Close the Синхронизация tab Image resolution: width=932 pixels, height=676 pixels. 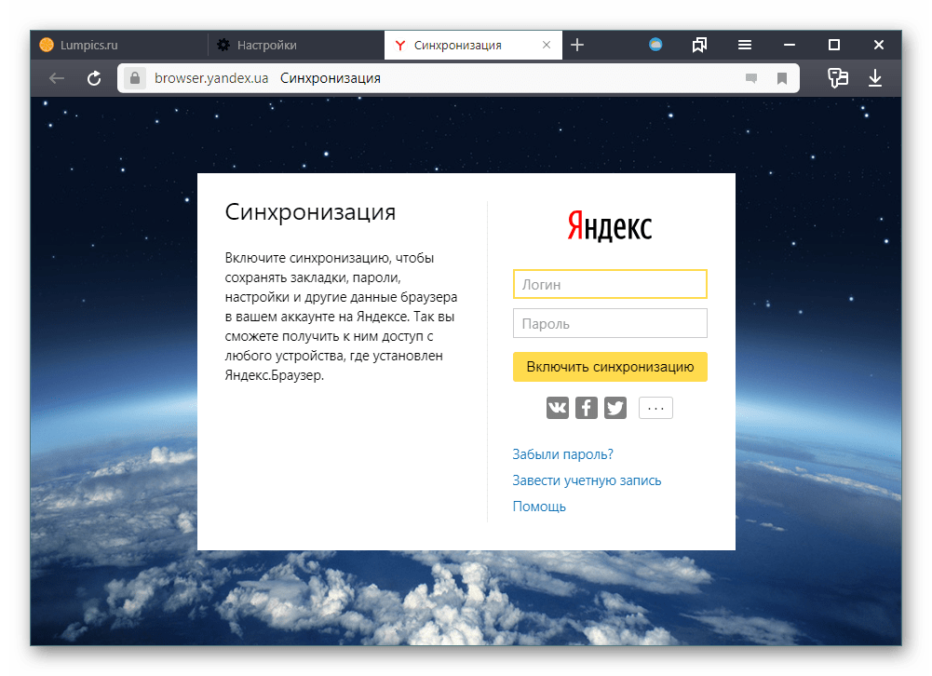[547, 45]
